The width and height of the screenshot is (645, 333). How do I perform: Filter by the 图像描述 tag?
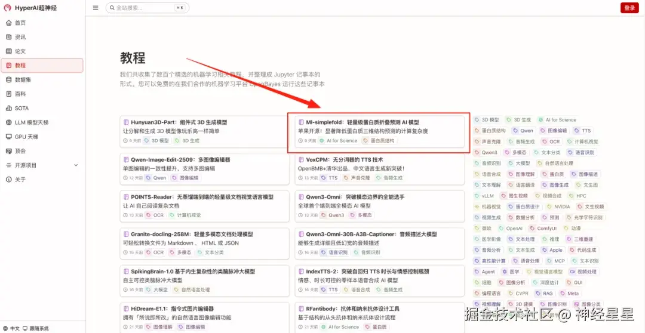pyautogui.click(x=585, y=174)
